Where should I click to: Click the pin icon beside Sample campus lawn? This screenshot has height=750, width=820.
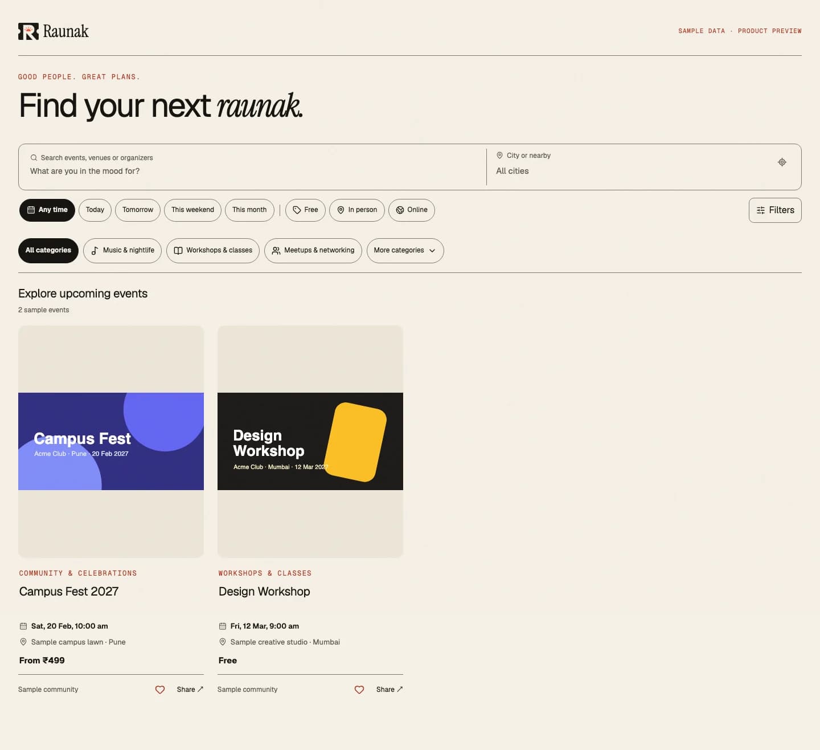click(23, 642)
